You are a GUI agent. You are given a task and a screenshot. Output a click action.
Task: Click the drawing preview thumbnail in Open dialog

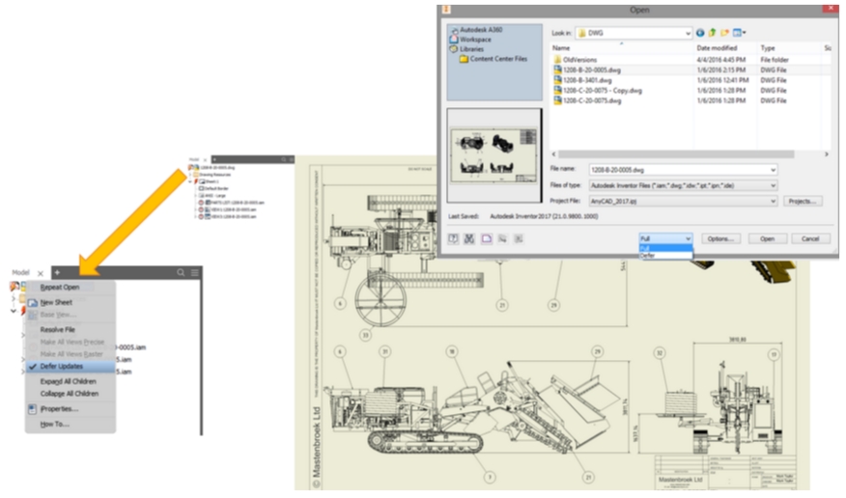pos(493,155)
